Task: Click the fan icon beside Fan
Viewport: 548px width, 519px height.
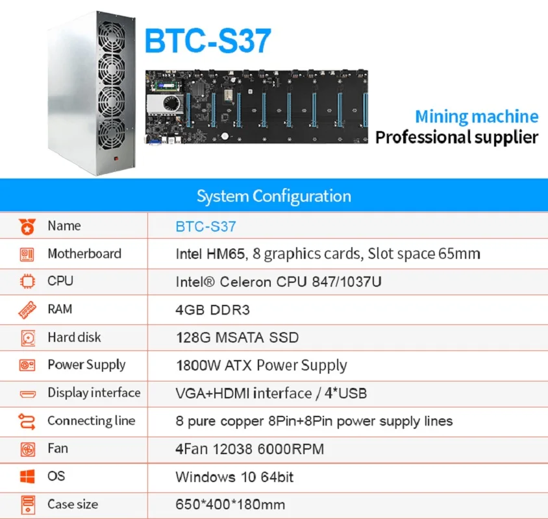Action: [x=28, y=449]
